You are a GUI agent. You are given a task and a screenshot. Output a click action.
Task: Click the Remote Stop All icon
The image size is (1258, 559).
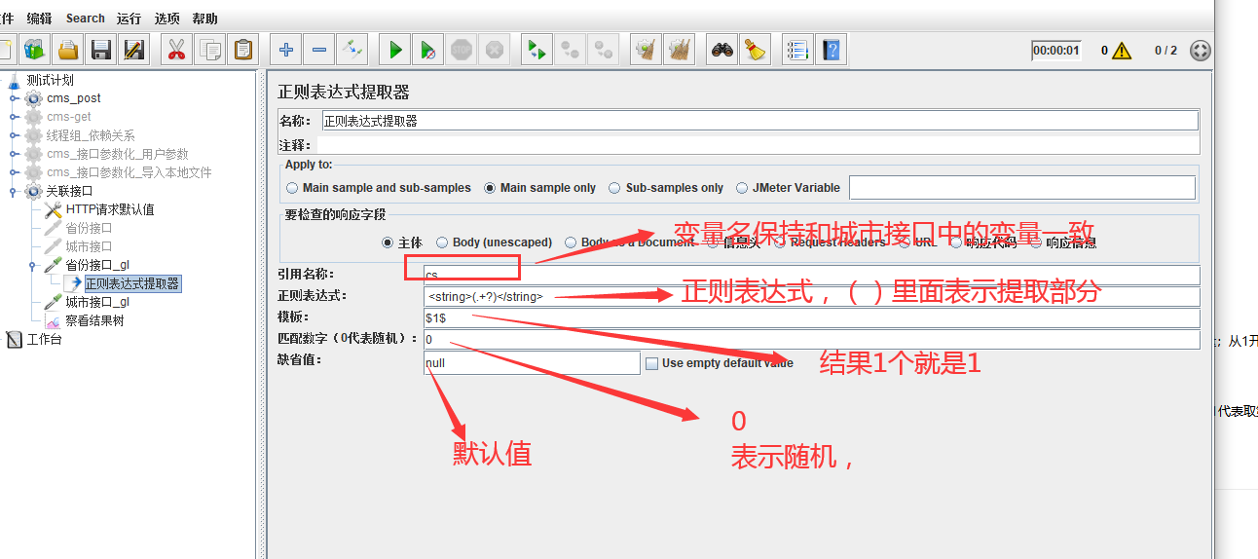click(570, 50)
